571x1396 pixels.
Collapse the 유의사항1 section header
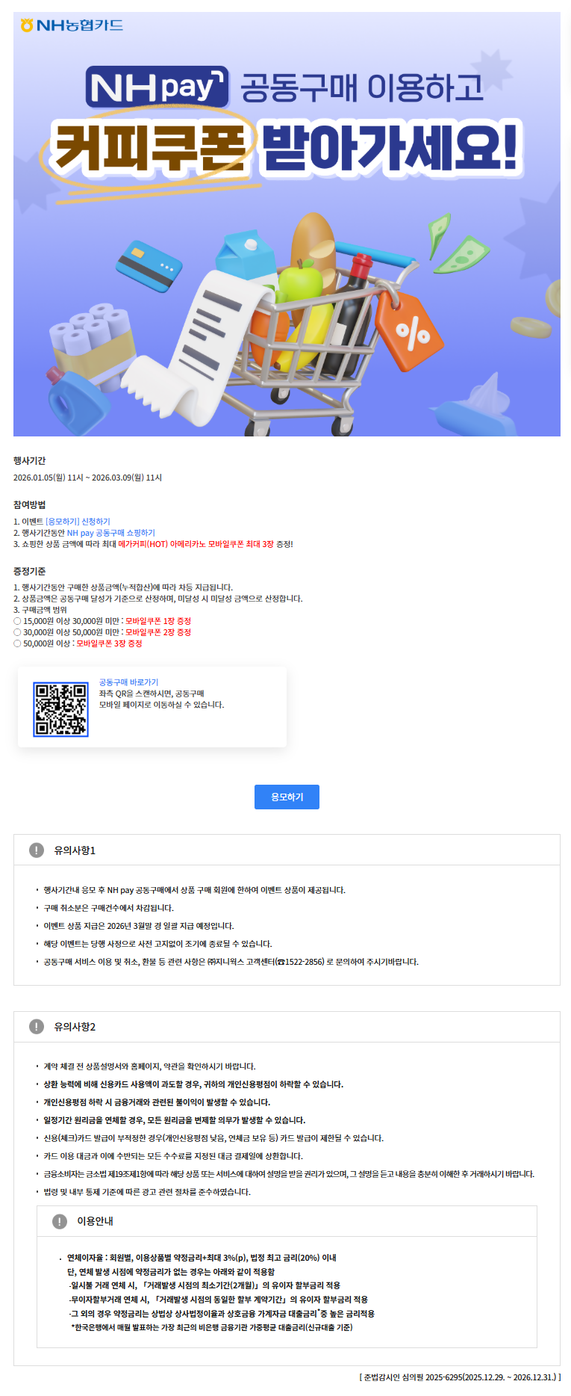point(287,850)
